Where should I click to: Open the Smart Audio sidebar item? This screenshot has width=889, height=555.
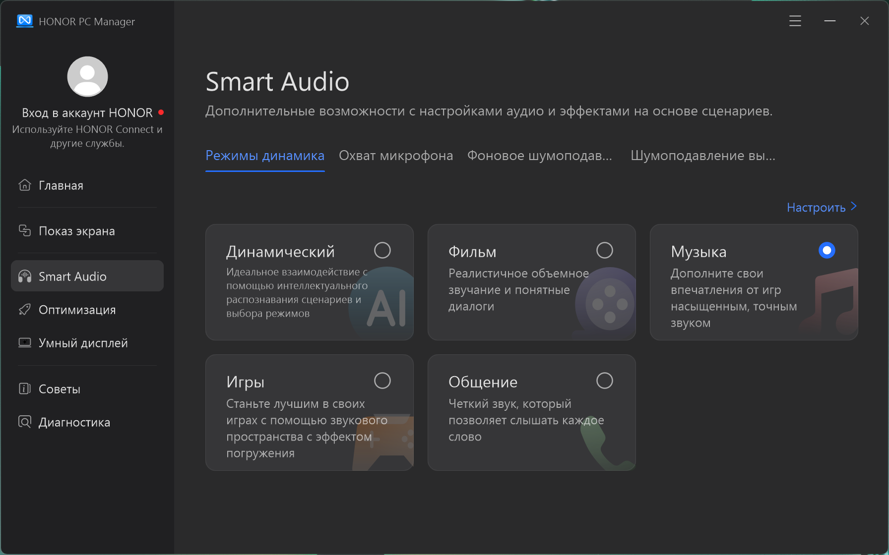(x=87, y=276)
